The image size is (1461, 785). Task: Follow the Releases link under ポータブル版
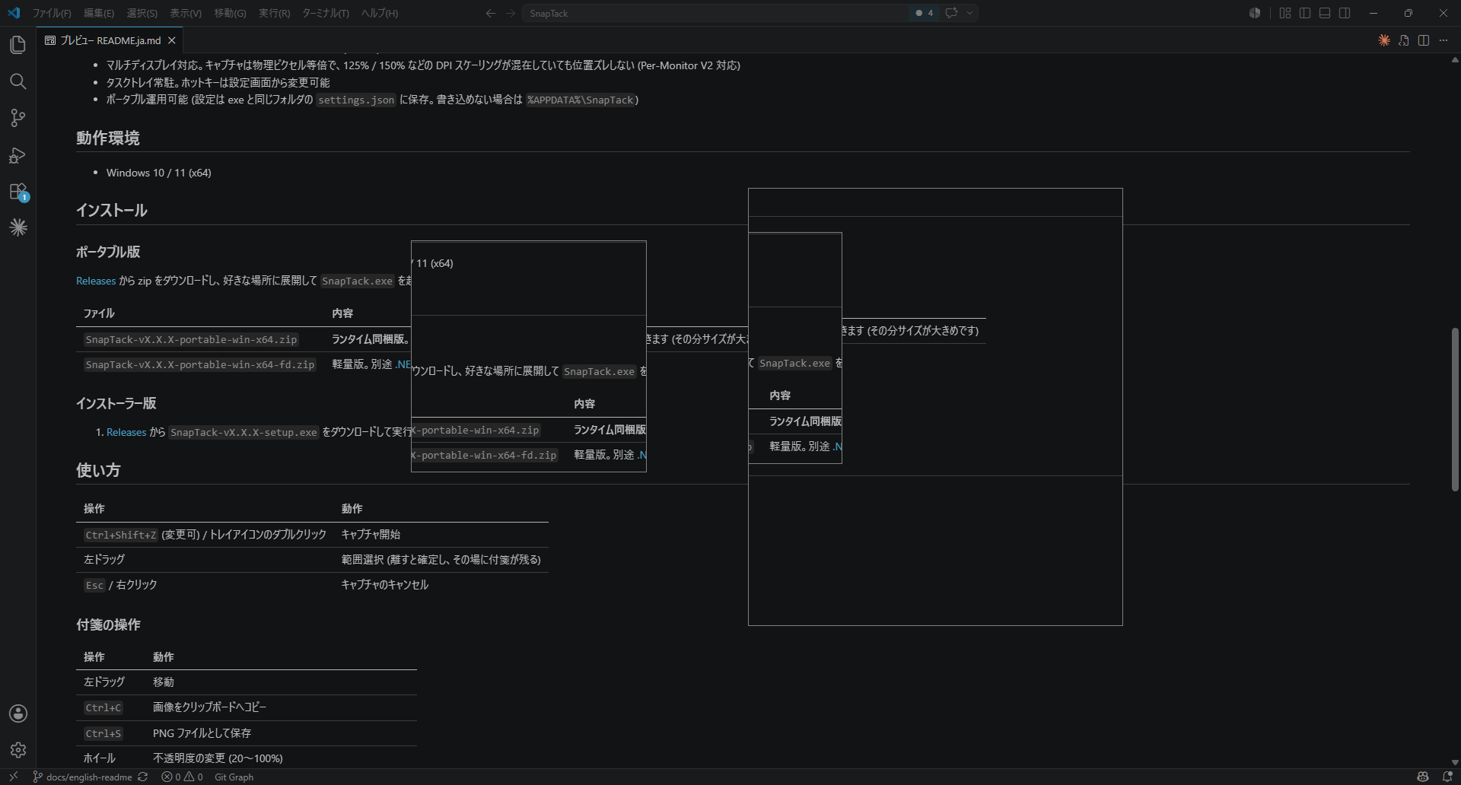click(96, 281)
